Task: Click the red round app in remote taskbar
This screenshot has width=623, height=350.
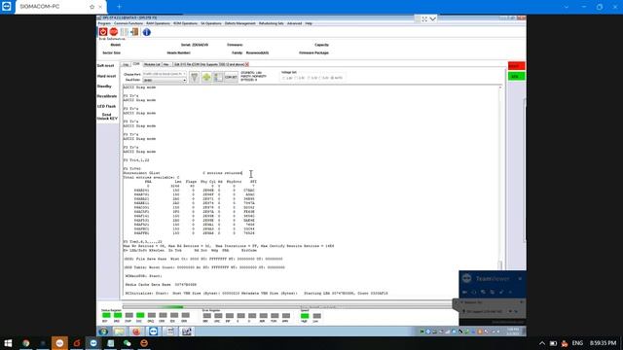Action: [136, 331]
